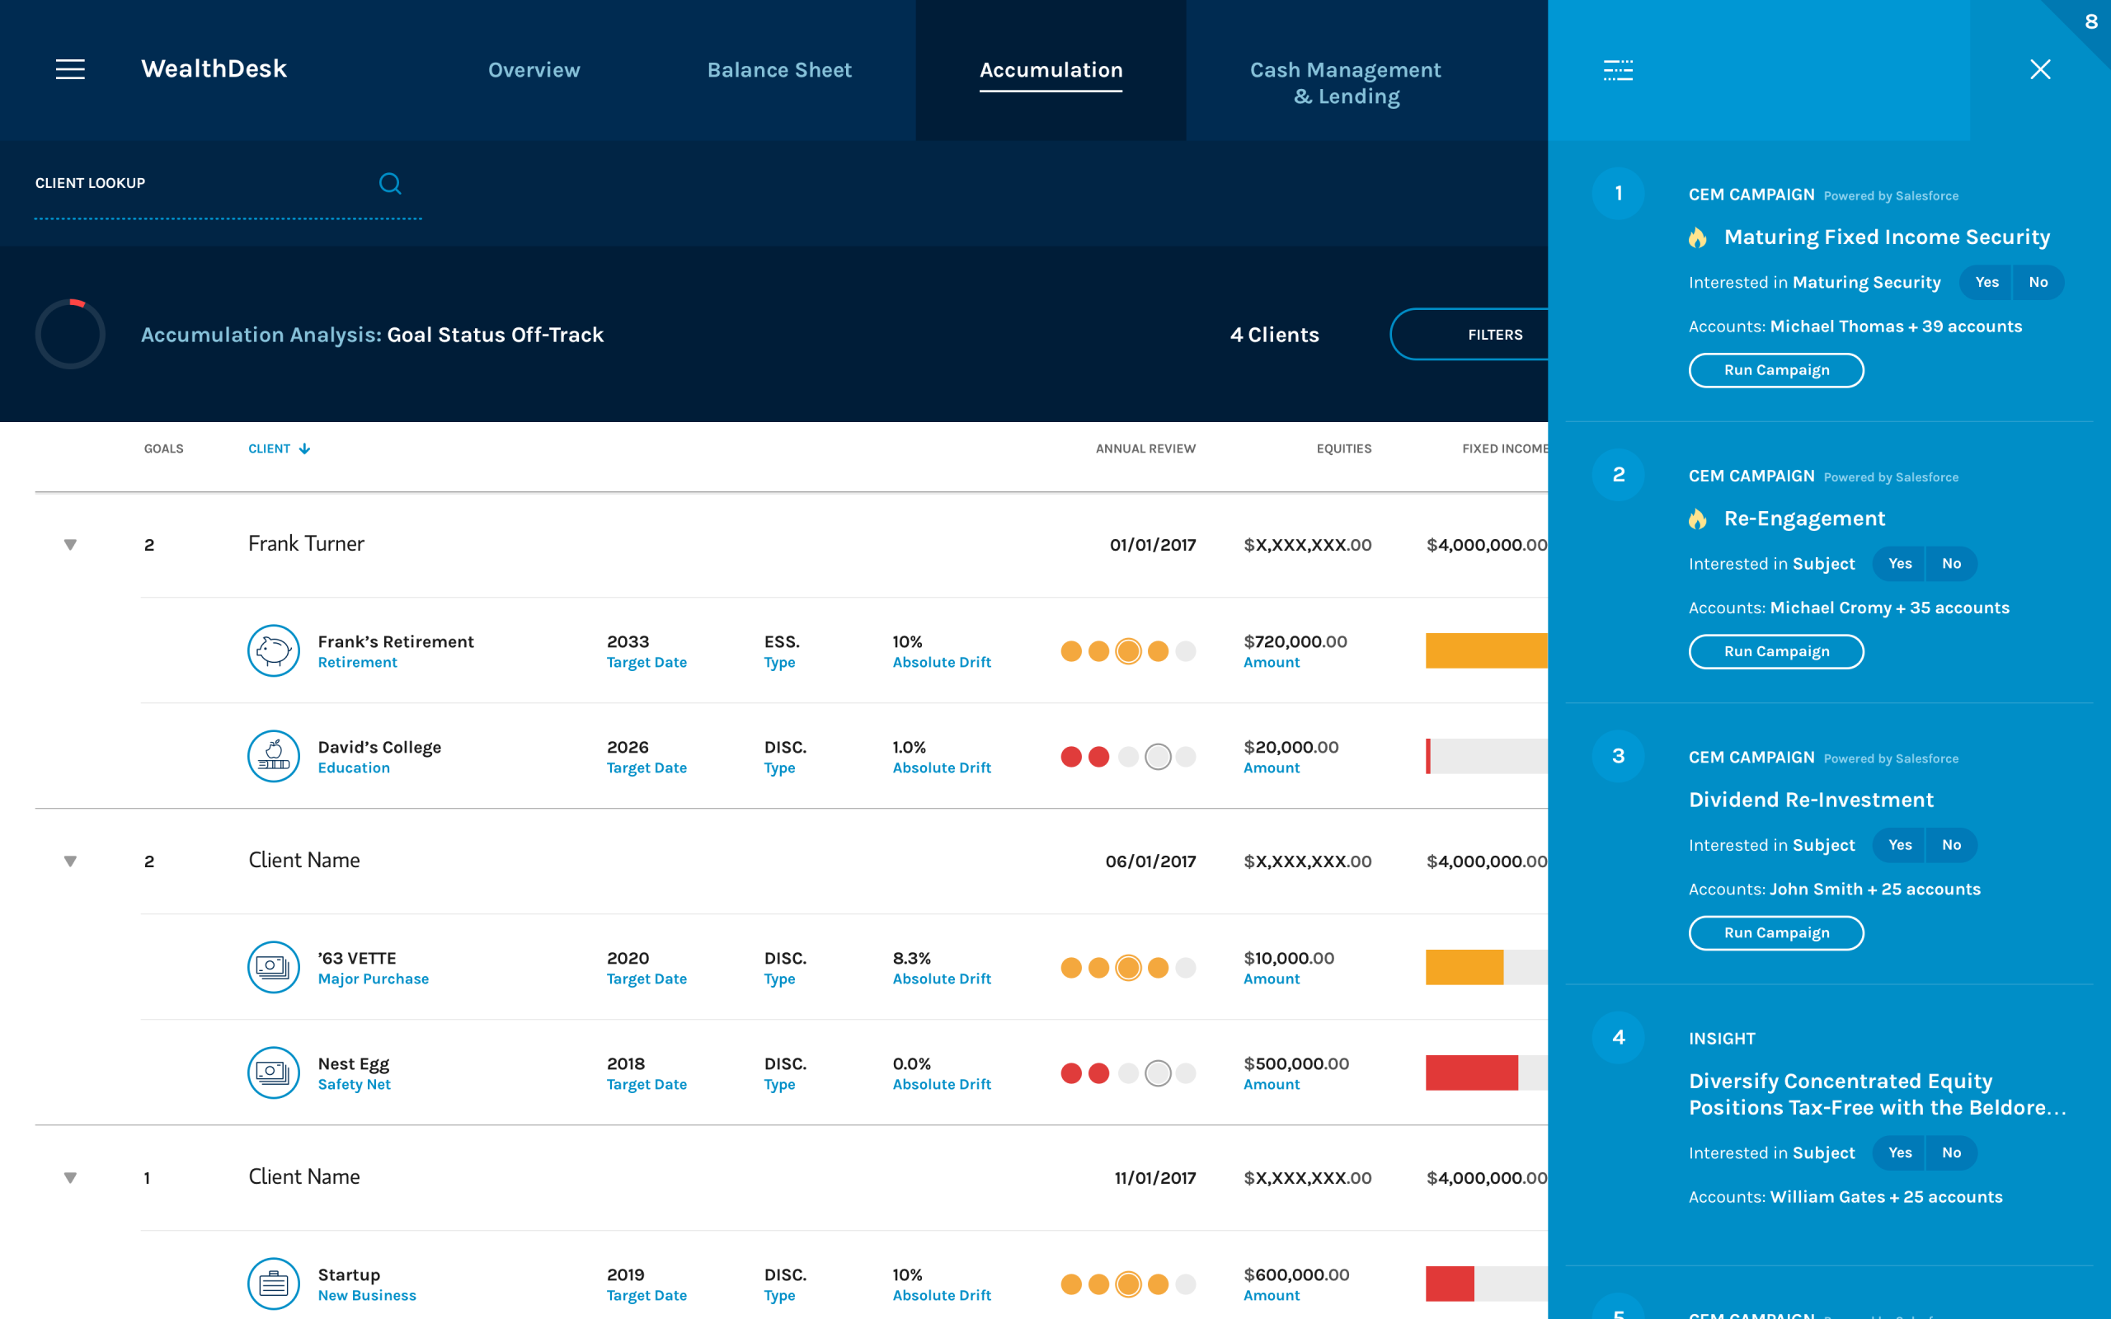Click the client lookup search icon
2111x1319 pixels.
coord(390,183)
